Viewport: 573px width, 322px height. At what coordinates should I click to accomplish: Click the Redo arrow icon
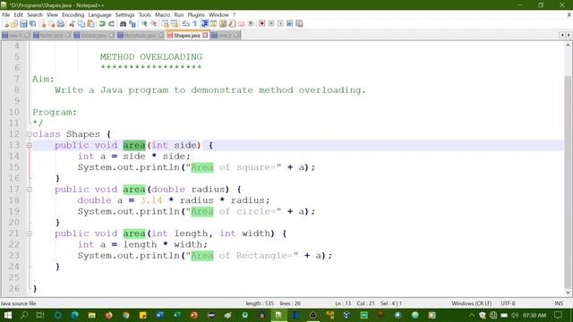click(111, 24)
